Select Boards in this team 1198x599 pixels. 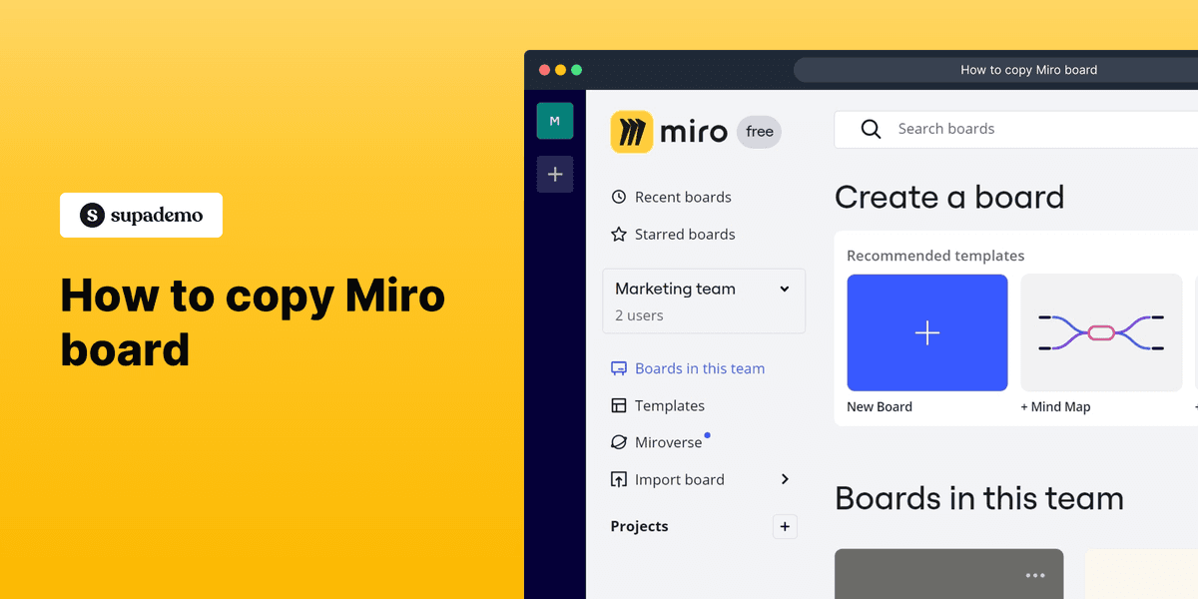click(x=699, y=368)
